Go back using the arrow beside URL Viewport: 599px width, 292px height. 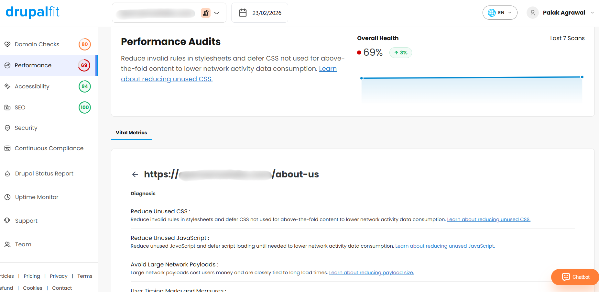point(135,174)
